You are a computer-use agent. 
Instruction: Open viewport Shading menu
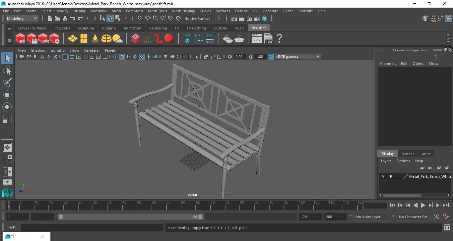pos(38,50)
